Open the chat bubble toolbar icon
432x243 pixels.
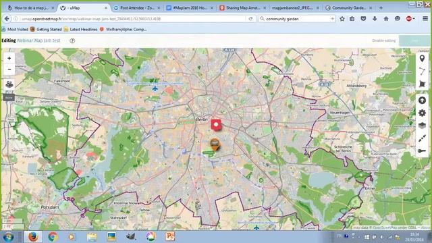[398, 19]
